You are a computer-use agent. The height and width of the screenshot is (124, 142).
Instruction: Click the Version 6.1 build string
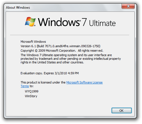(x=60, y=46)
